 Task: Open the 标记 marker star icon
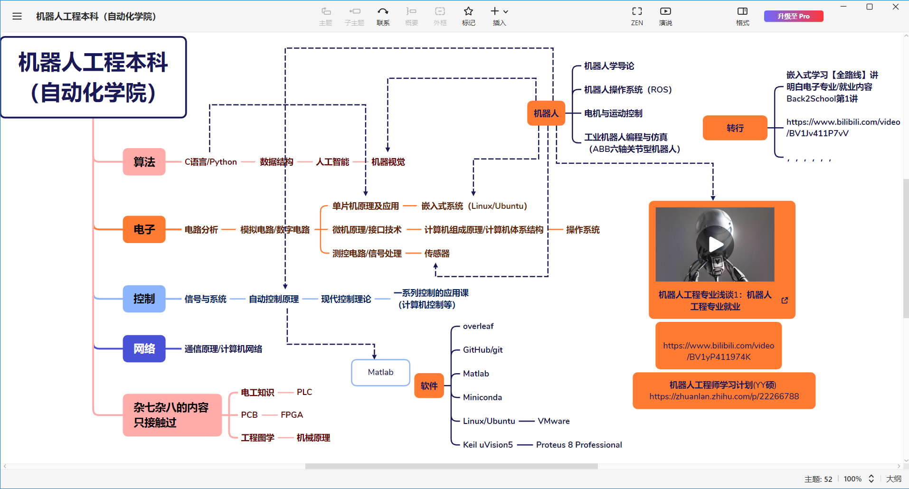(468, 11)
